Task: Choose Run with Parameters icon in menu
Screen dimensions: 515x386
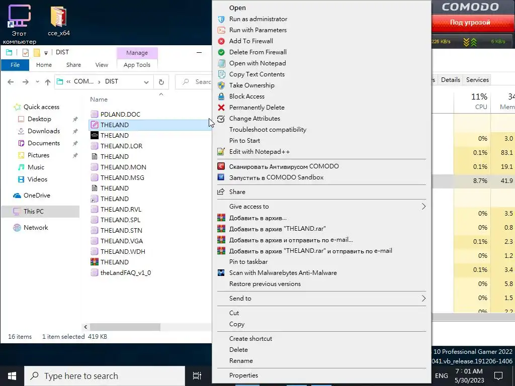Action: coord(221,30)
